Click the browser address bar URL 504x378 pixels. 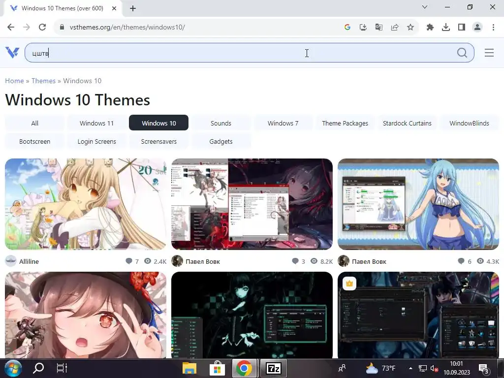click(127, 28)
